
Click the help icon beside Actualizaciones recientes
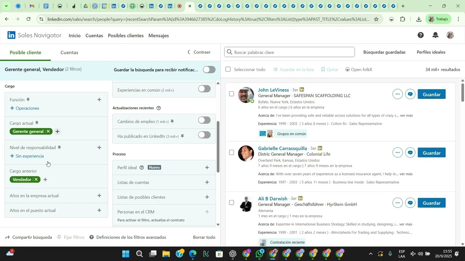click(158, 108)
